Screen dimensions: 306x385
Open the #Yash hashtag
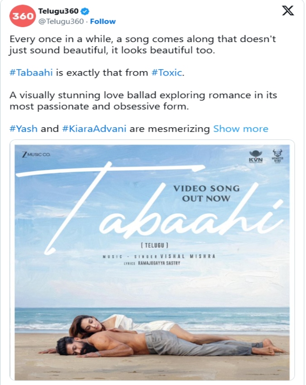coord(24,129)
